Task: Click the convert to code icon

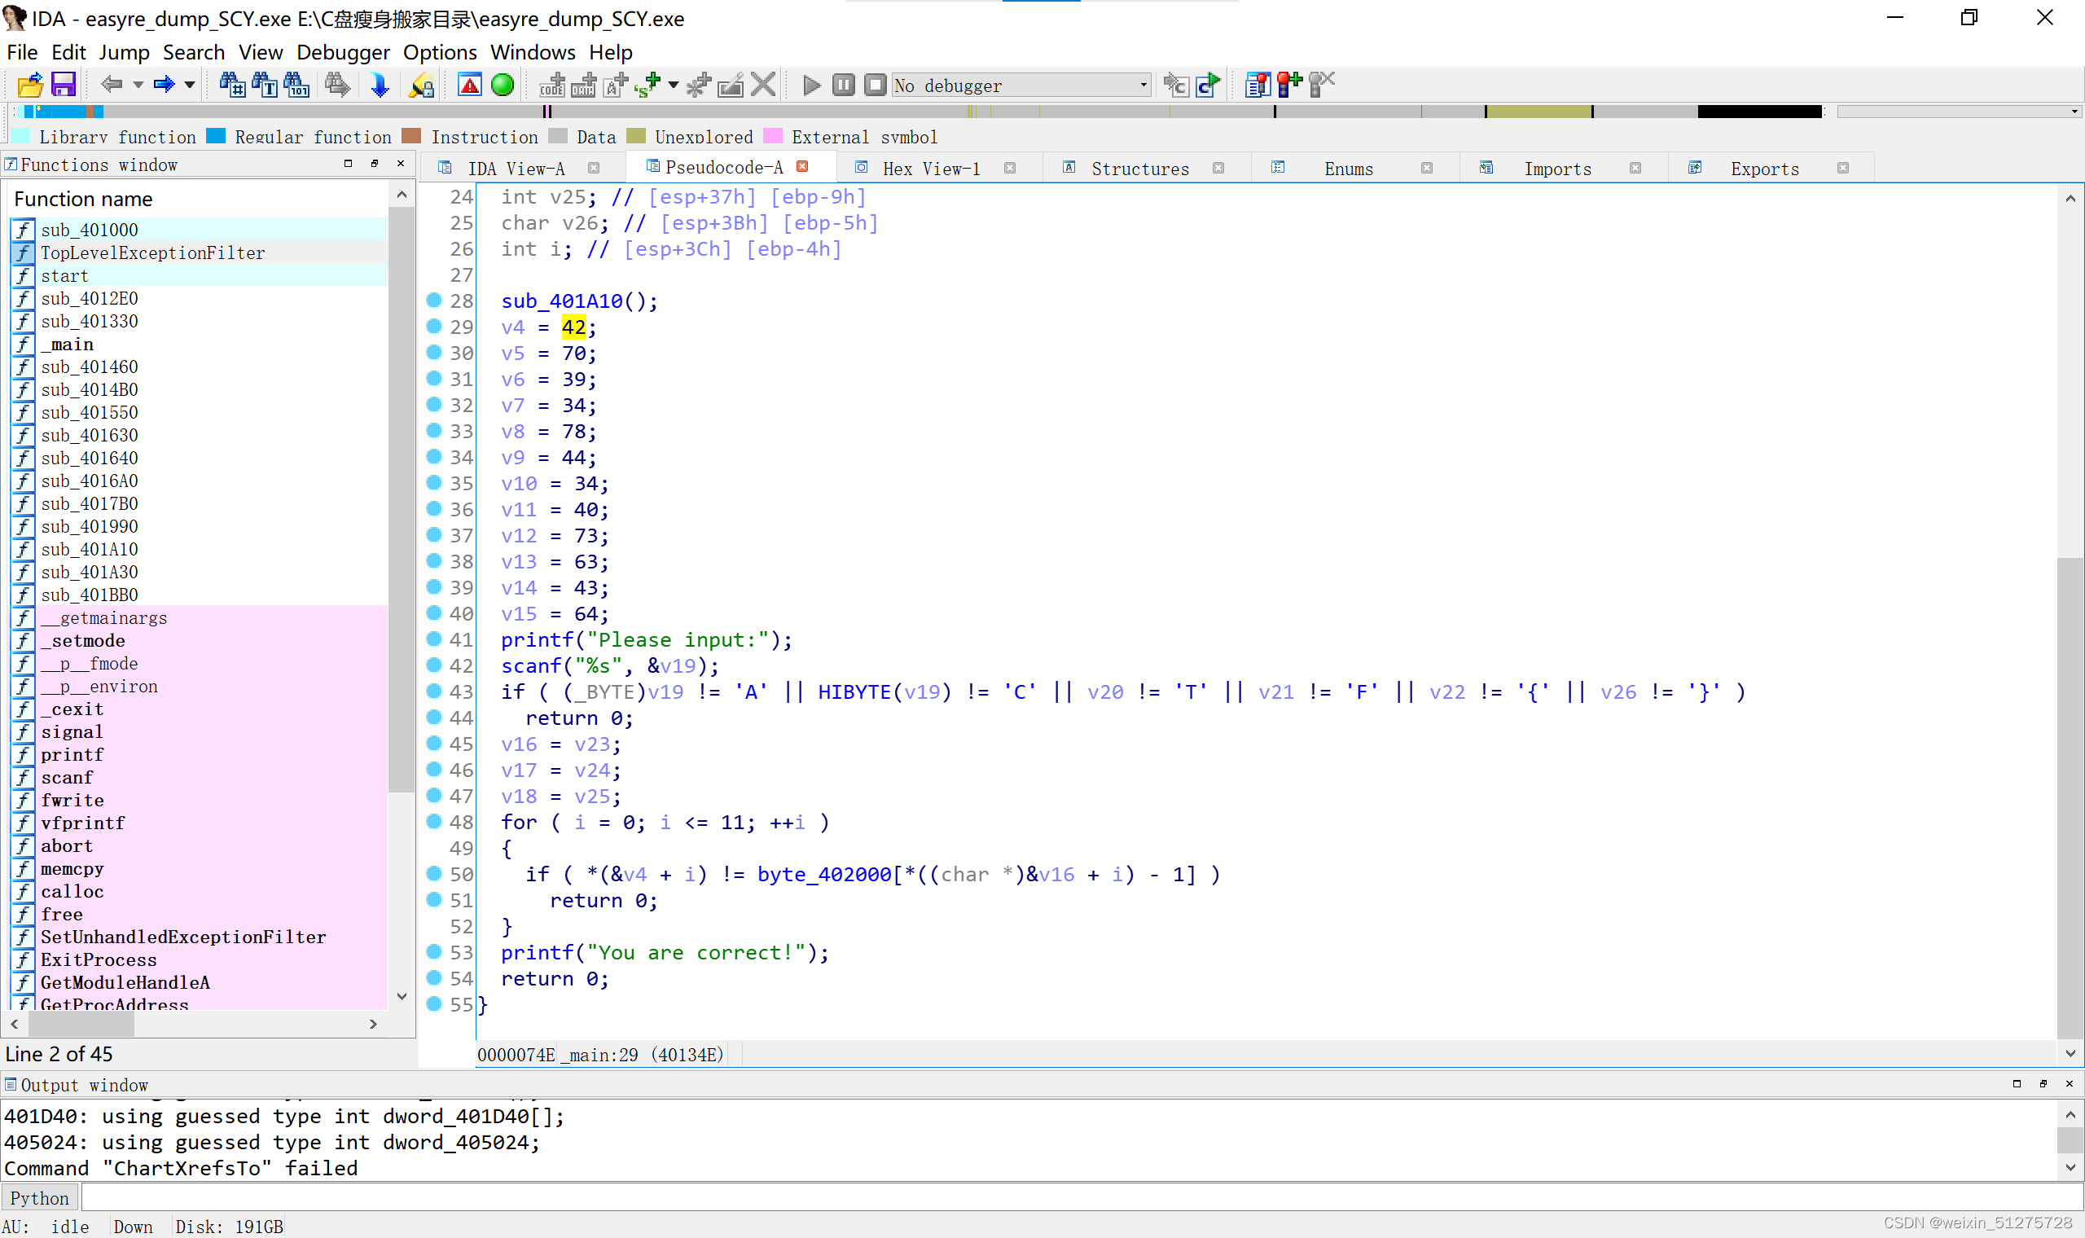Action: pyautogui.click(x=551, y=85)
